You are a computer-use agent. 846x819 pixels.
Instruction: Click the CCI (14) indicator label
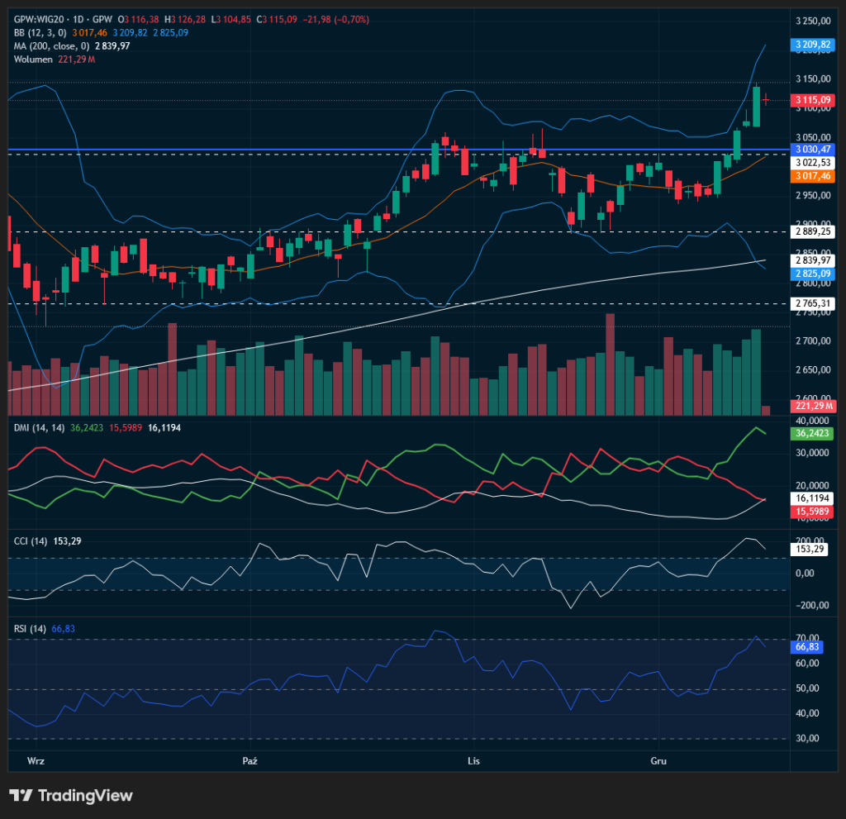(31, 540)
